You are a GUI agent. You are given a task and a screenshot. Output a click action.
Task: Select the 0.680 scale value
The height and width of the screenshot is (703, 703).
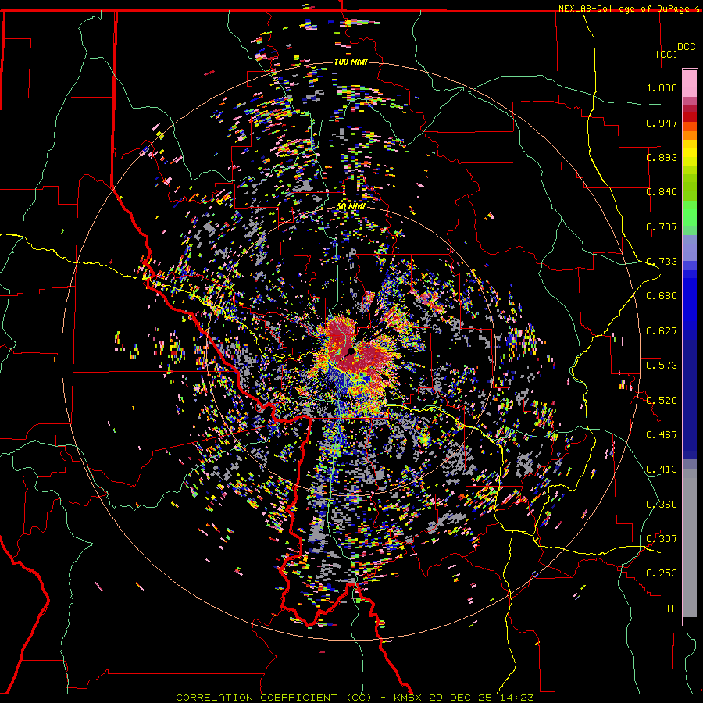tap(662, 296)
